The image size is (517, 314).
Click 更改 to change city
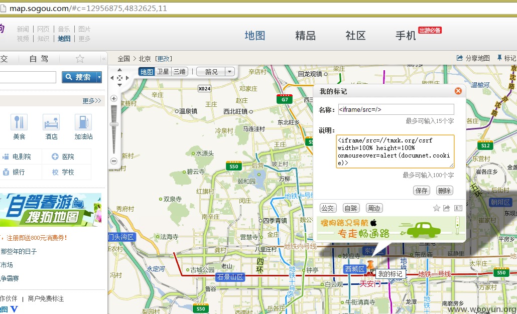pyautogui.click(x=164, y=59)
